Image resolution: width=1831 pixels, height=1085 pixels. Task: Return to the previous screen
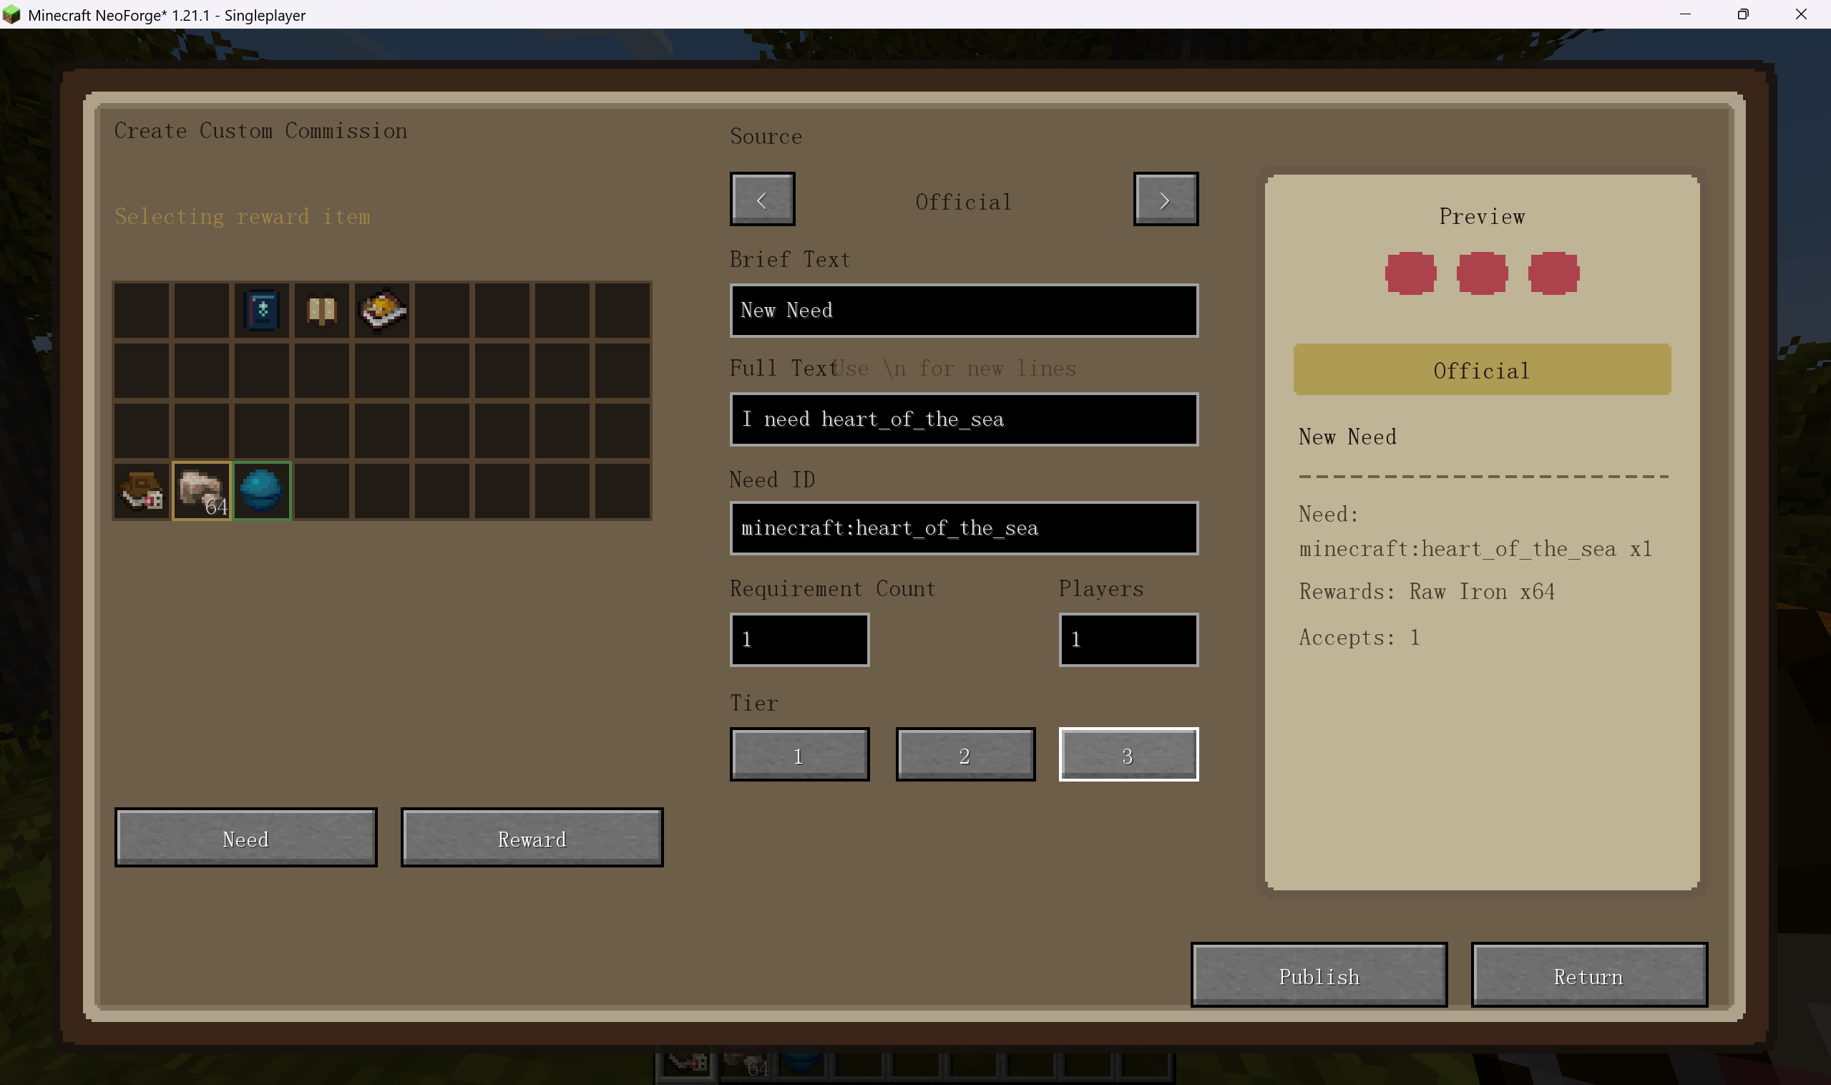pyautogui.click(x=1589, y=975)
